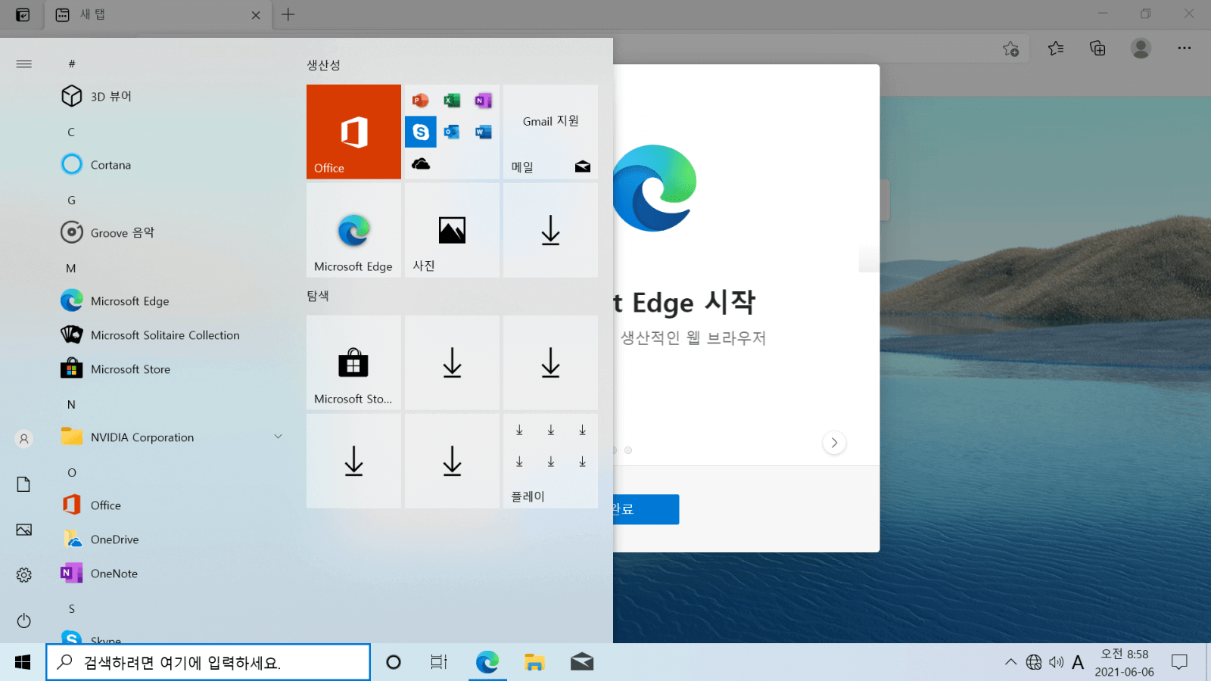Screen dimensions: 1211x681
Task: Open the Skype icon in the Office tile group
Action: (421, 132)
